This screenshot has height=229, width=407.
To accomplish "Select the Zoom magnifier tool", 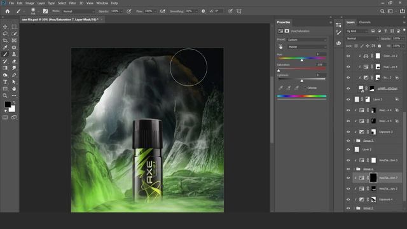I will (x=5, y=95).
